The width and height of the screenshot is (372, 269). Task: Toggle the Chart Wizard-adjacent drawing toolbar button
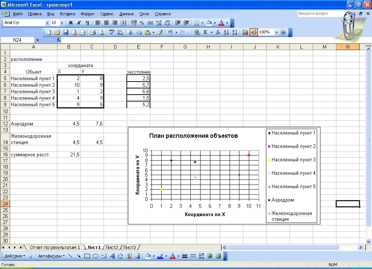point(253,32)
